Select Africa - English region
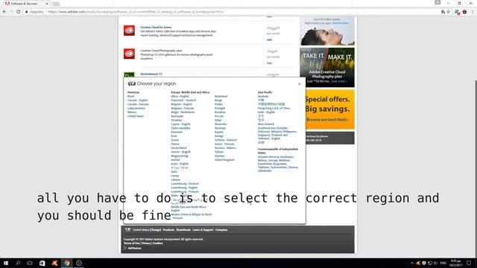The height and width of the screenshot is (268, 477). coord(180,96)
